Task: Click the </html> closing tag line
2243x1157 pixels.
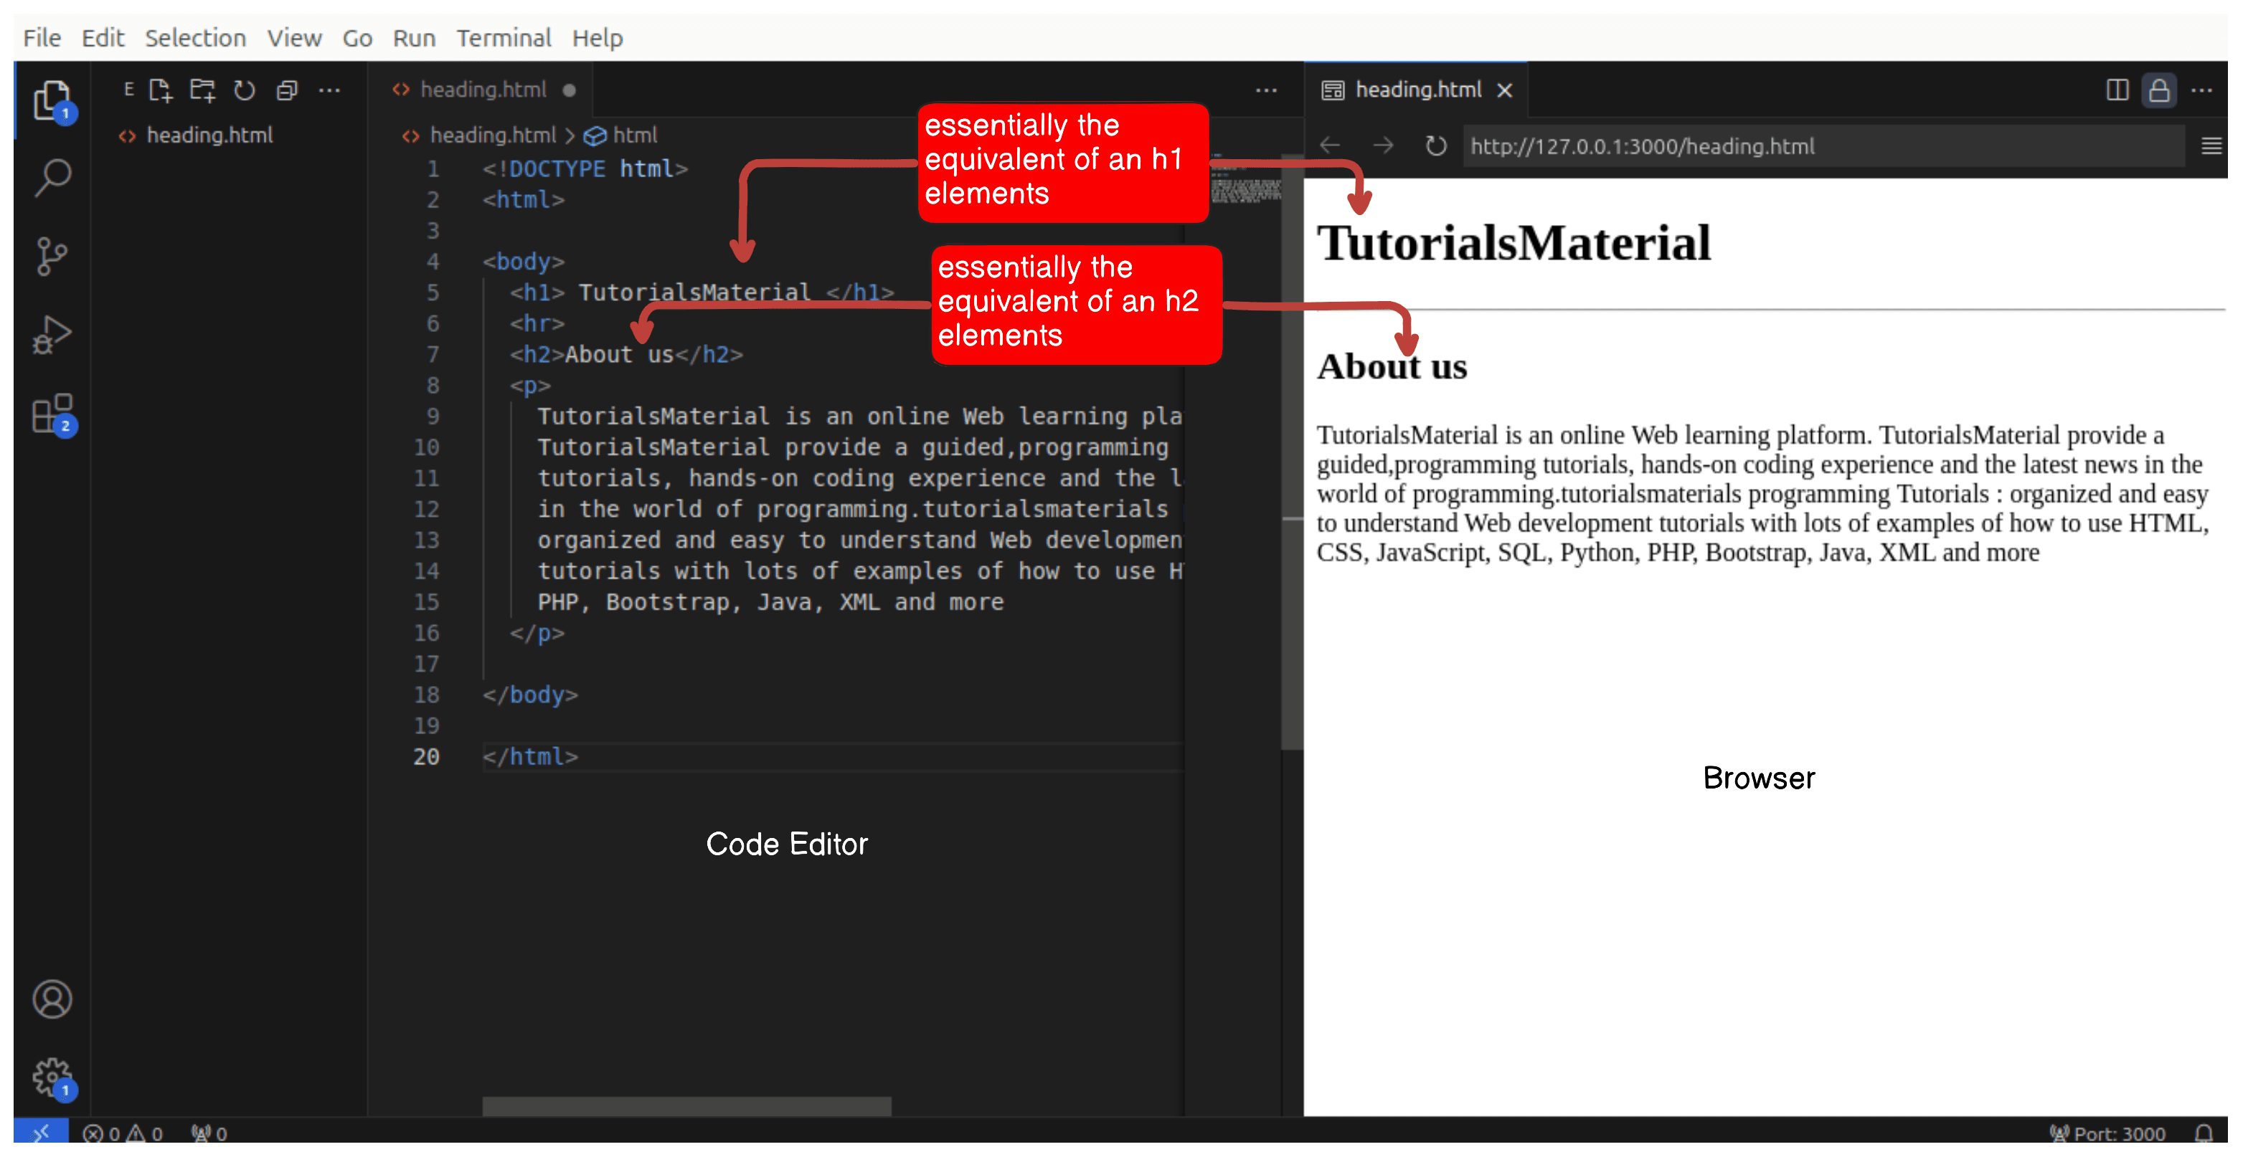Action: (530, 757)
